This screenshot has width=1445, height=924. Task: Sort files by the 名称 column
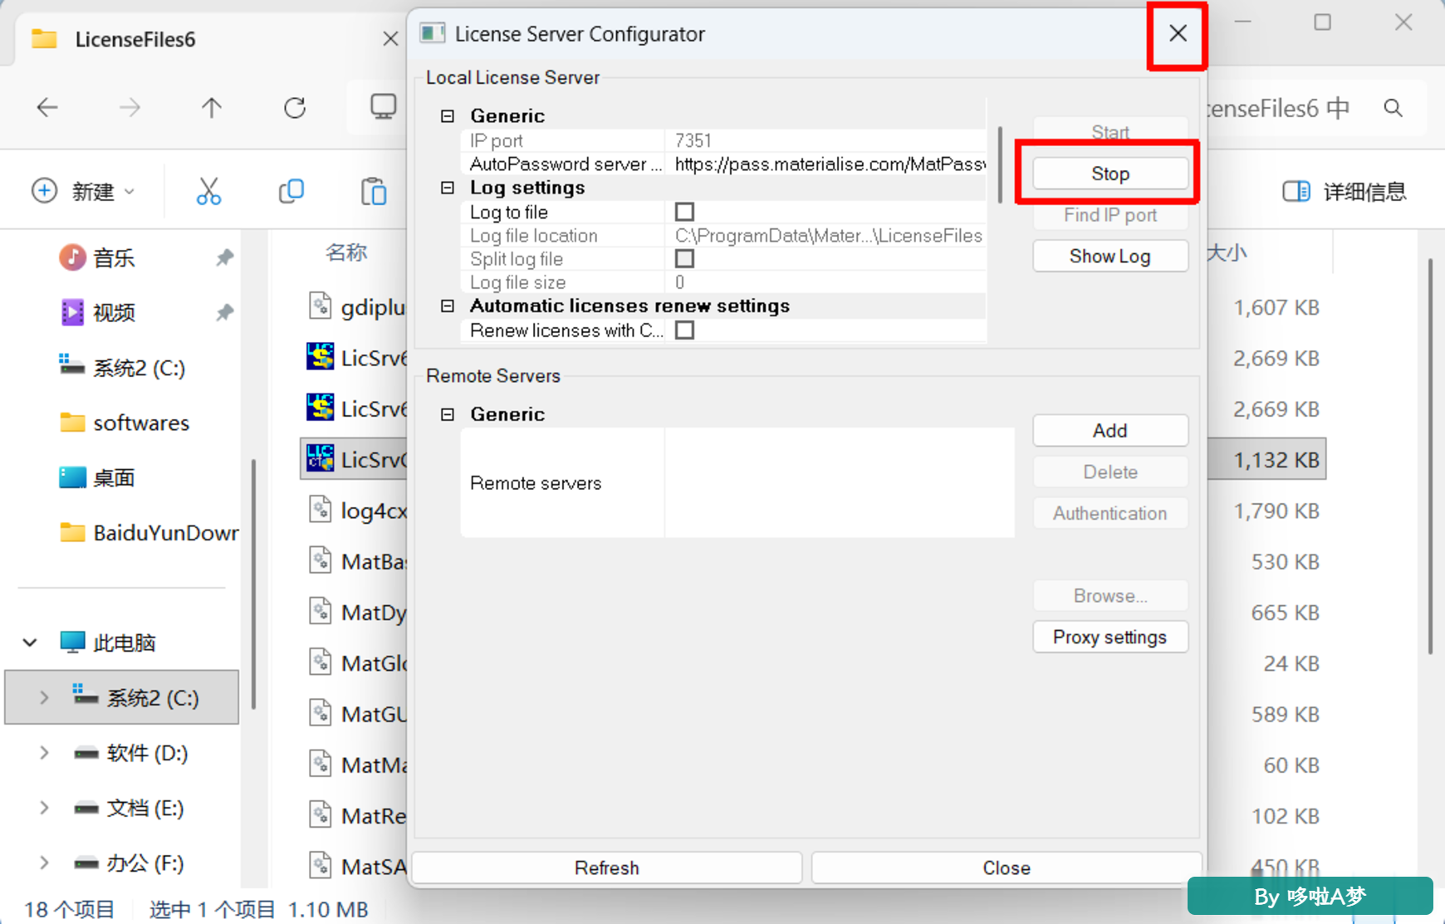pyautogui.click(x=346, y=252)
